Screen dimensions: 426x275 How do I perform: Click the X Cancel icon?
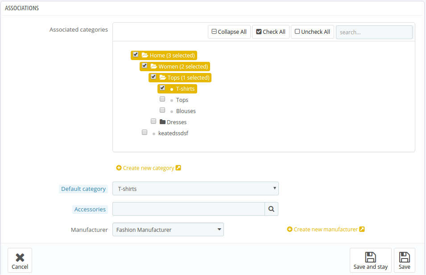click(x=20, y=257)
